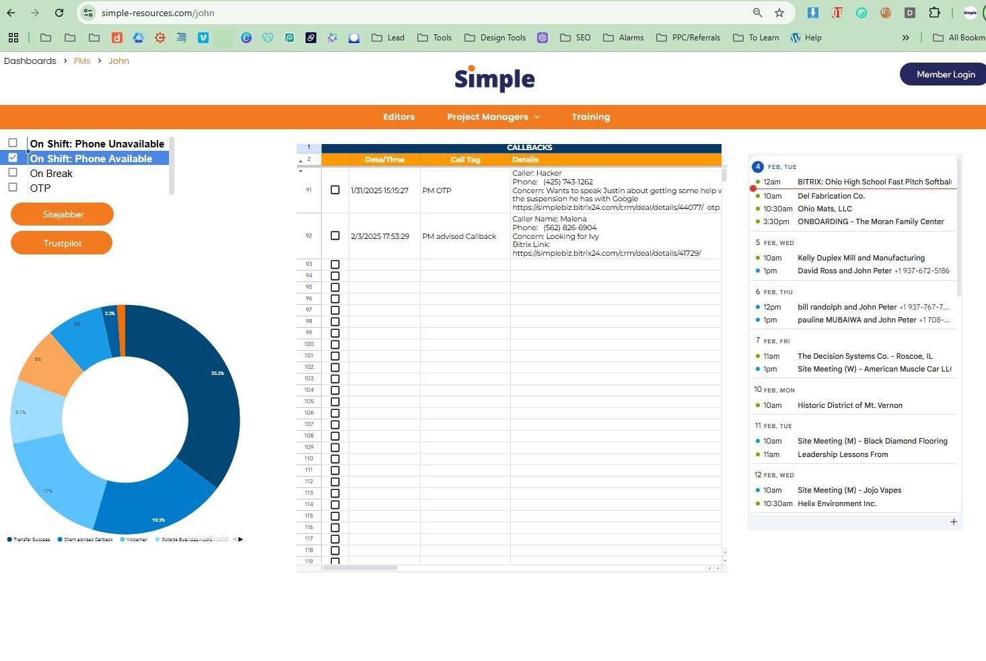The height and width of the screenshot is (661, 986).
Task: Open the Tools bookmarks folder
Action: click(434, 38)
